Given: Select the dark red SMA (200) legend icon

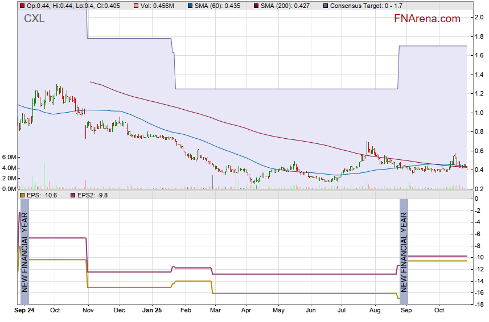Looking at the screenshot, I should pyautogui.click(x=256, y=6).
